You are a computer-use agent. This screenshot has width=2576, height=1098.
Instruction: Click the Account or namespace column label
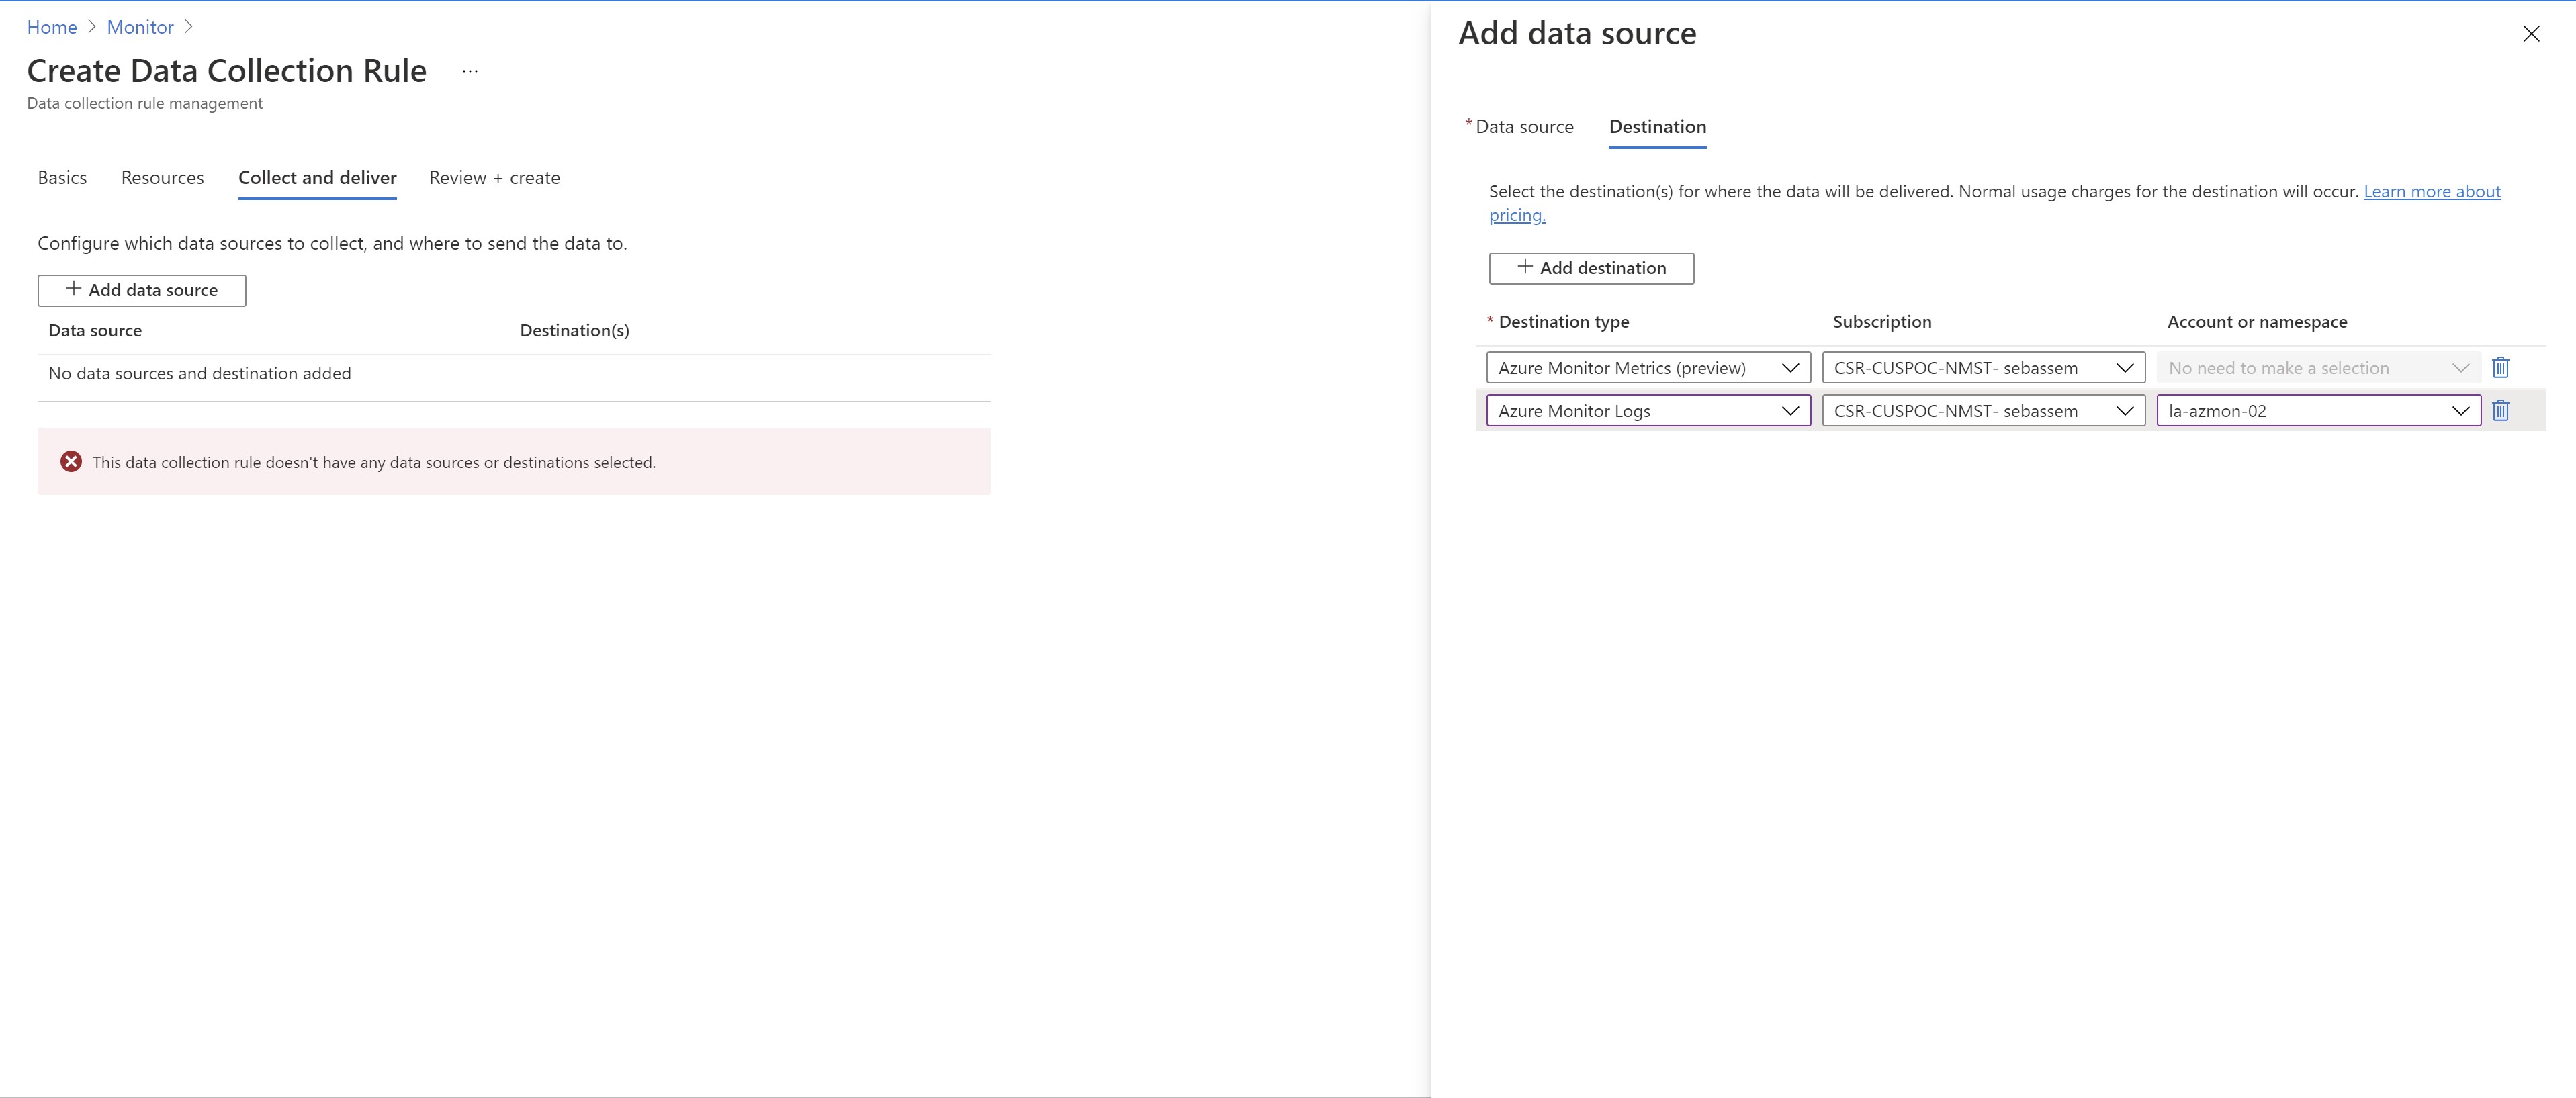click(x=2257, y=322)
